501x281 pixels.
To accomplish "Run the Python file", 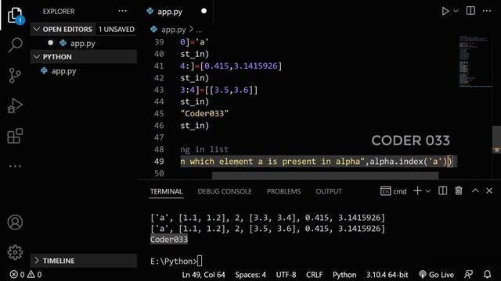I will pyautogui.click(x=445, y=11).
